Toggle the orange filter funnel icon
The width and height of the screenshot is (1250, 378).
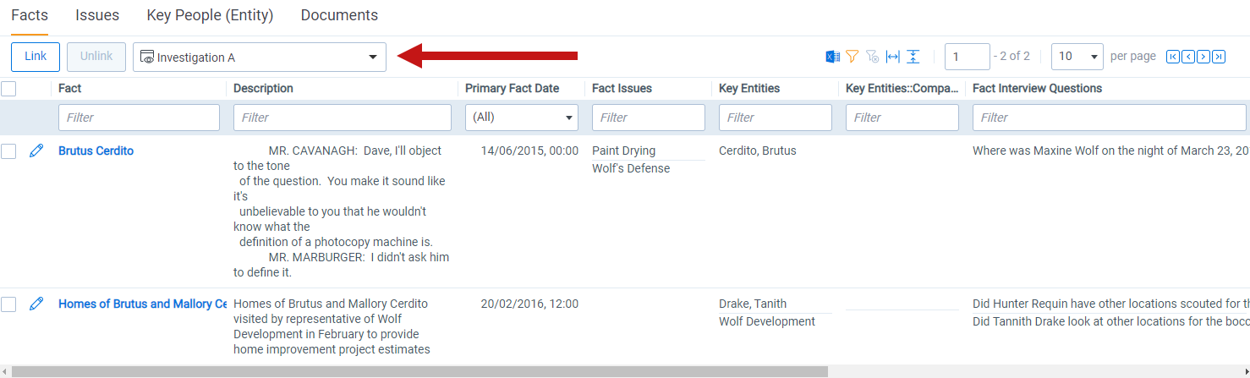tap(853, 57)
